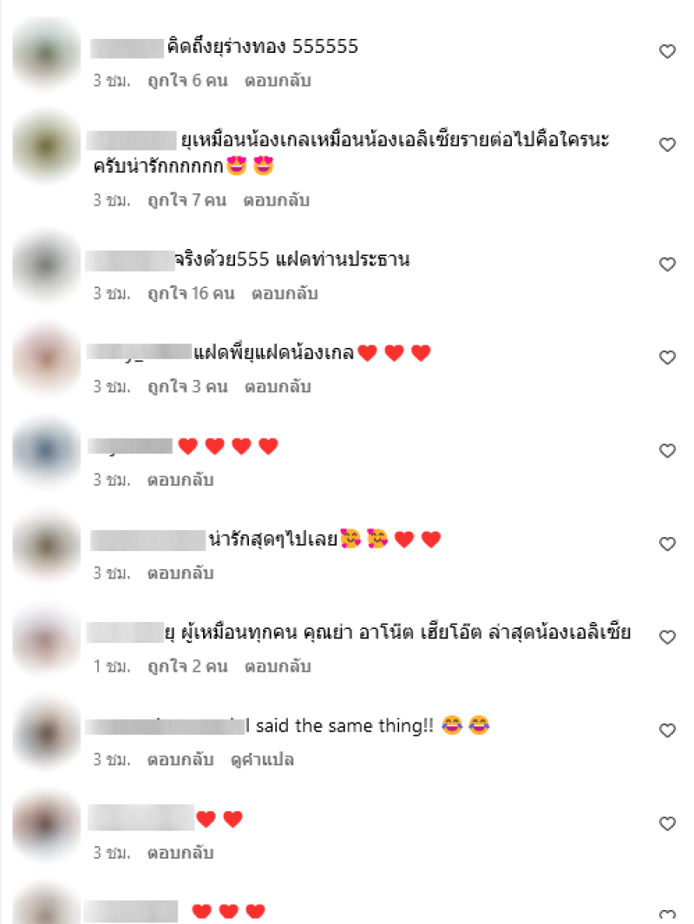Like the comment "แฝดพี่ยุแฝดน้องเกล"
The height and width of the screenshot is (924, 694).
tap(667, 357)
